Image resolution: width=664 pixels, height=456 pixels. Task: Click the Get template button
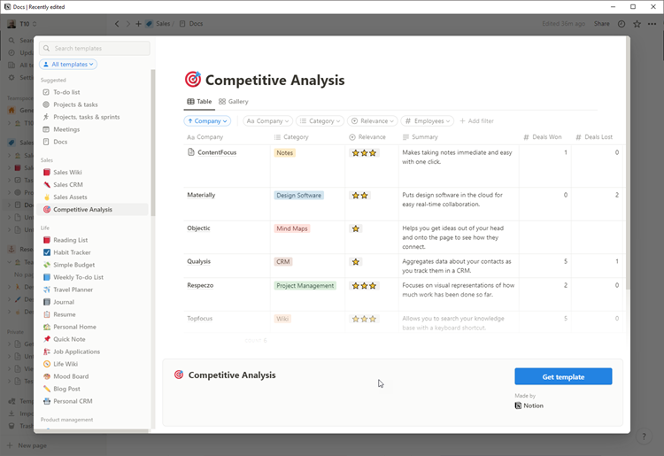point(563,376)
